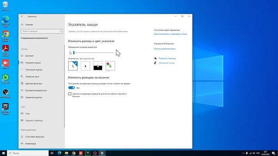Image resolution: width=278 pixels, height=156 pixels.
Task: Click the Settings gear icon in taskbar
Action: tap(102, 153)
